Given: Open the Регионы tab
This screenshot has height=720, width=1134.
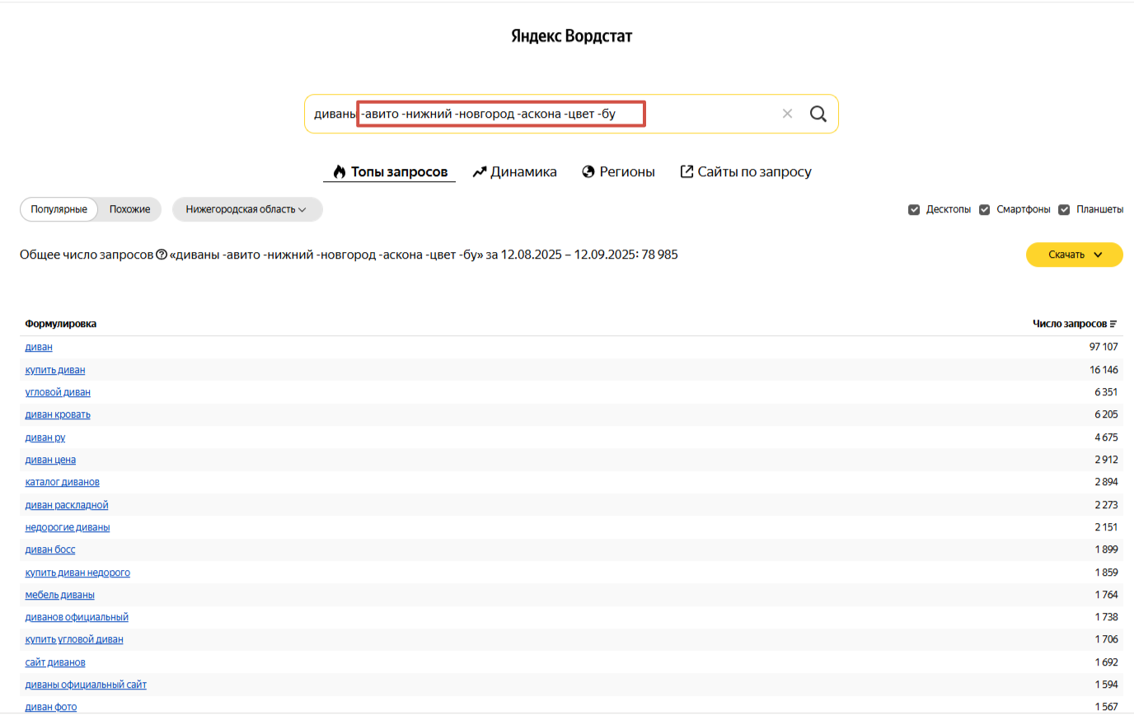Looking at the screenshot, I should [x=618, y=171].
